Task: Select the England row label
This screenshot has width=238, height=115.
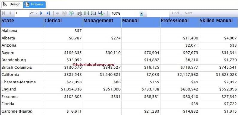Action: coord(9,89)
